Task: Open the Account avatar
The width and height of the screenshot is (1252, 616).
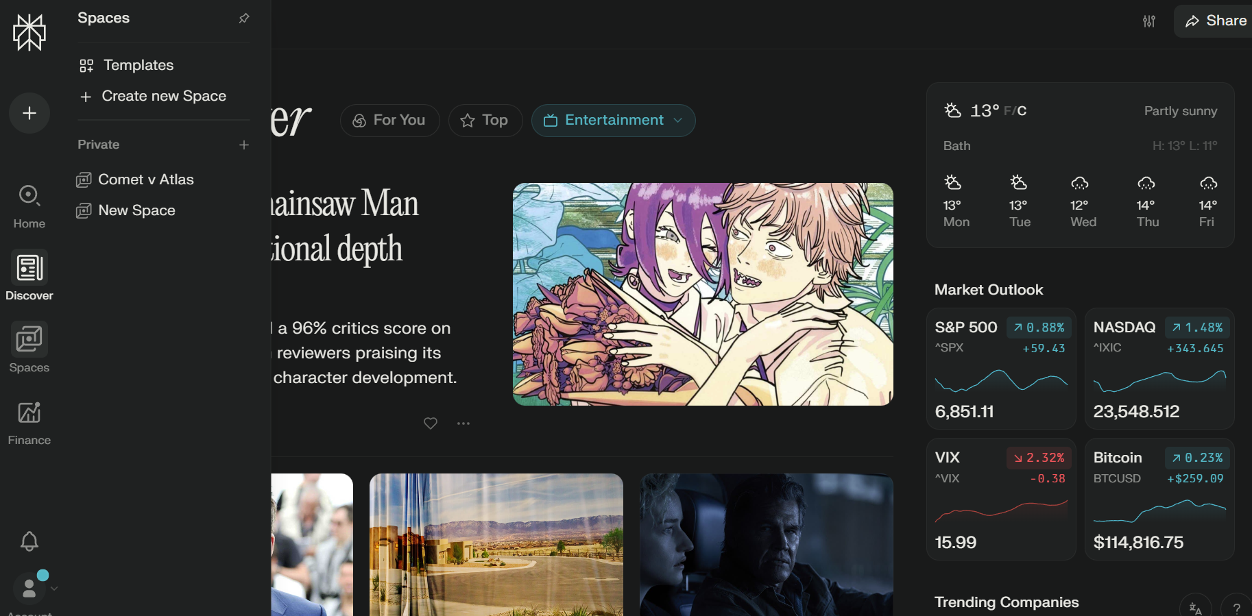Action: coord(29,588)
